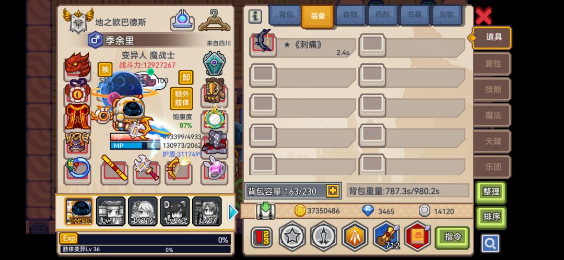This screenshot has width=564, height=260.
Task: Toggle the 123 numbering button
Action: point(262,237)
